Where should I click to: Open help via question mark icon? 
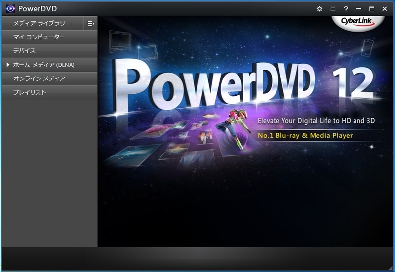coord(346,9)
